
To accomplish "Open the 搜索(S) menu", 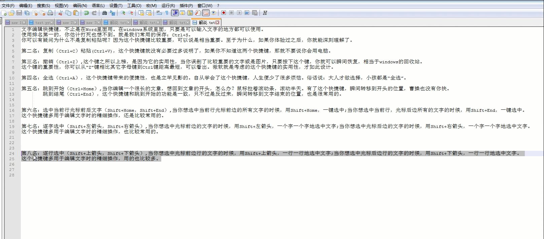I will point(43,5).
